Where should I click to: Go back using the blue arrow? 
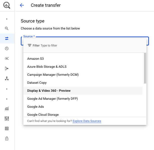pyautogui.click(x=22, y=5)
